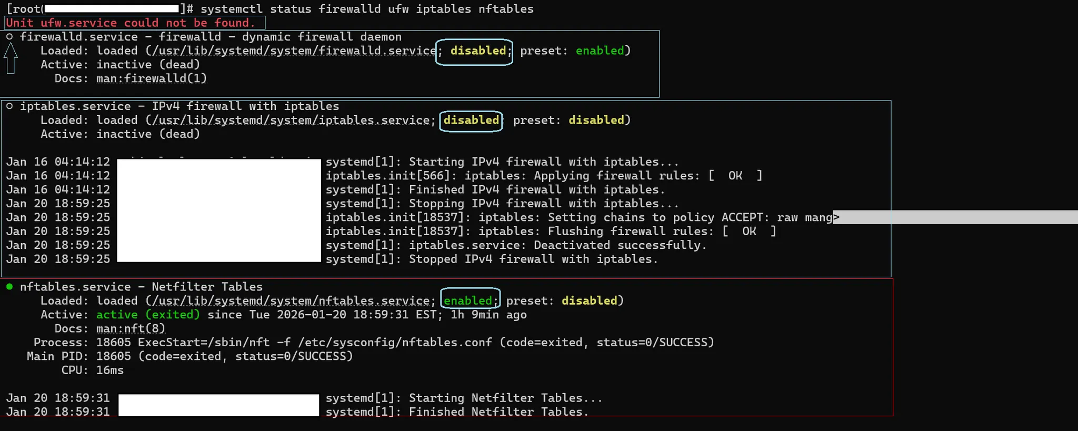
Task: Click the white redacted block in iptables logs
Action: tap(218, 211)
